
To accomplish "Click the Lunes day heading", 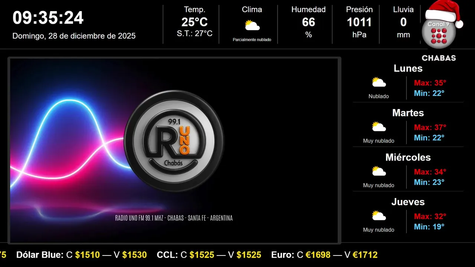I will pos(408,68).
